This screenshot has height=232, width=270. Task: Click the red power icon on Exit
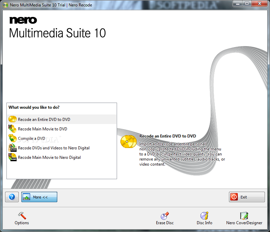click(234, 197)
